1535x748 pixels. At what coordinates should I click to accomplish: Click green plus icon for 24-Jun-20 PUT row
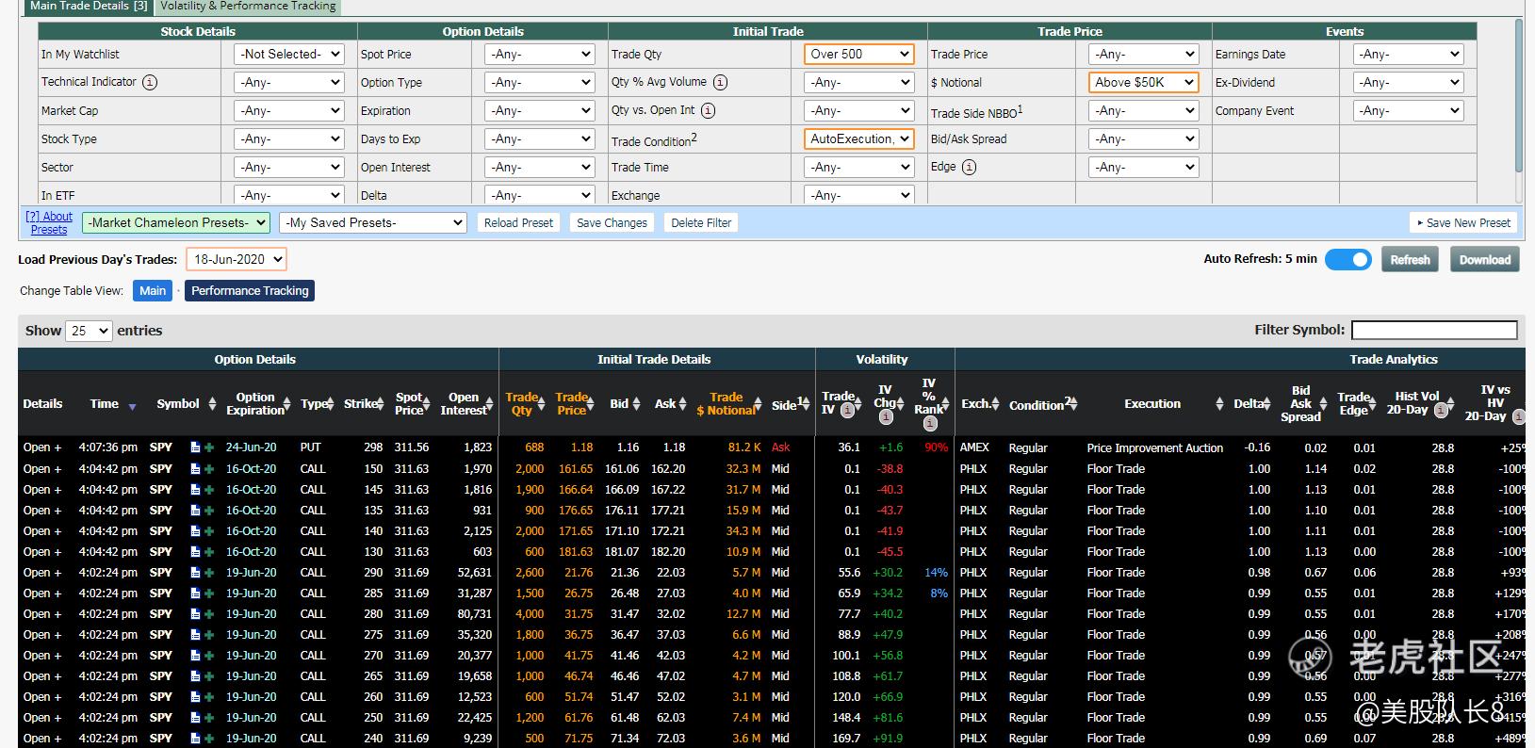(x=208, y=447)
